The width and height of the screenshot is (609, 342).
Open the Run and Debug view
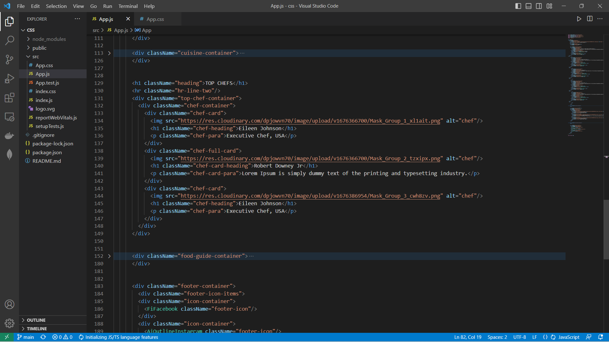pyautogui.click(x=9, y=79)
